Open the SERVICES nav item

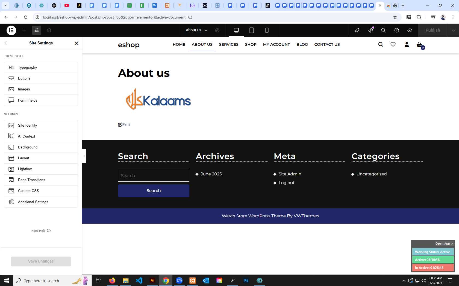pos(229,44)
